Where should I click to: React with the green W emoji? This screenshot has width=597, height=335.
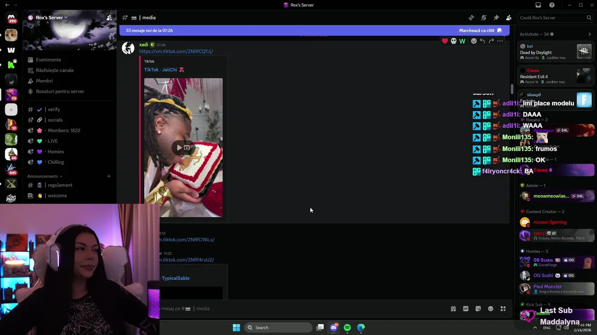point(462,41)
